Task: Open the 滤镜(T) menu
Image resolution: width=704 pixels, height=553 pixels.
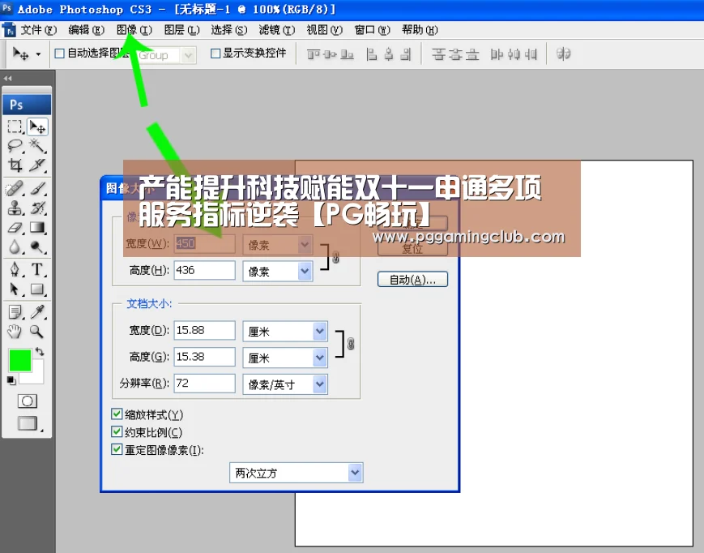Action: [277, 30]
